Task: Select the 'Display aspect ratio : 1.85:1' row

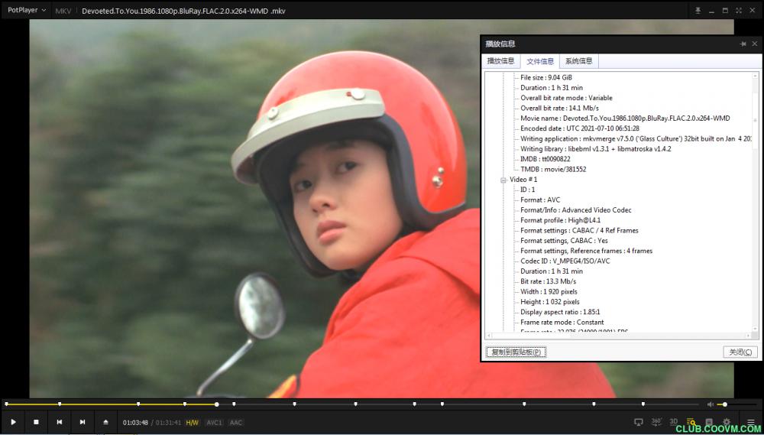Action: [560, 312]
